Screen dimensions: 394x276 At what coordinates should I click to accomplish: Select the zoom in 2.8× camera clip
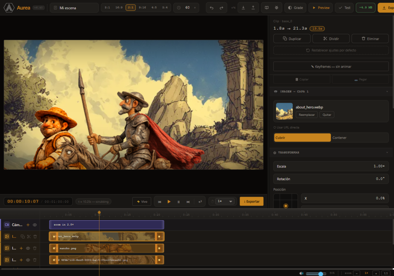coord(107,225)
